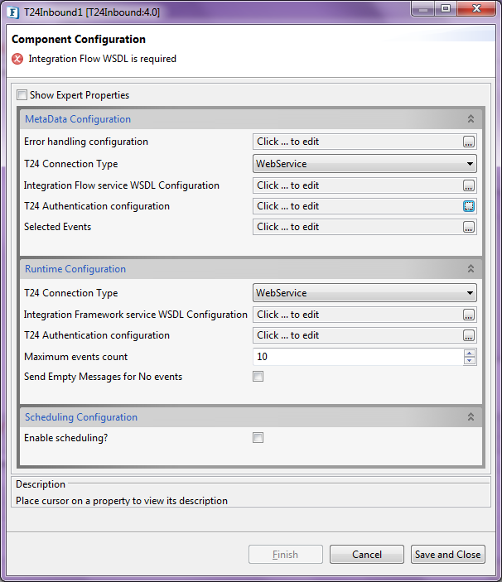Click the MetaData Configuration heading text
The height and width of the screenshot is (582, 502).
(x=78, y=119)
